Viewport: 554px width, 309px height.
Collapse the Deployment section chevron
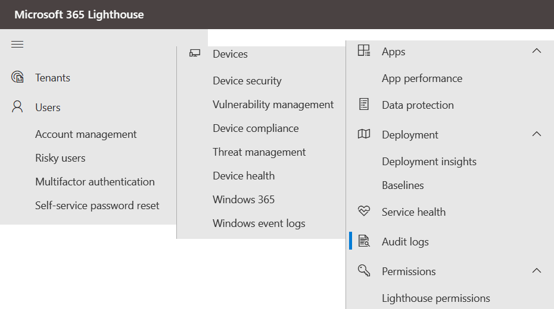536,134
